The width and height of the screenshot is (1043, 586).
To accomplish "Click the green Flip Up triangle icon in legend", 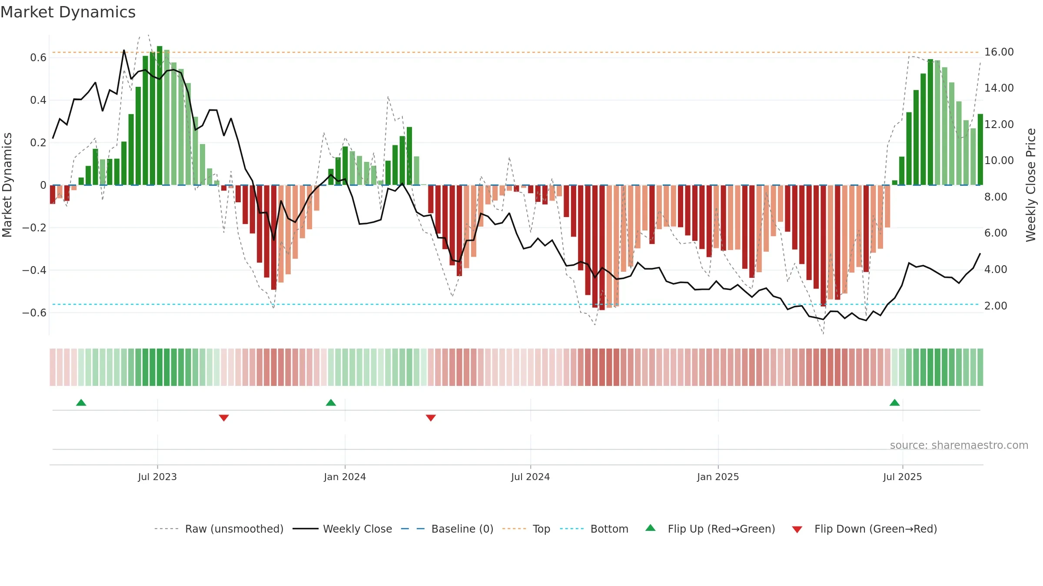I will [x=651, y=528].
